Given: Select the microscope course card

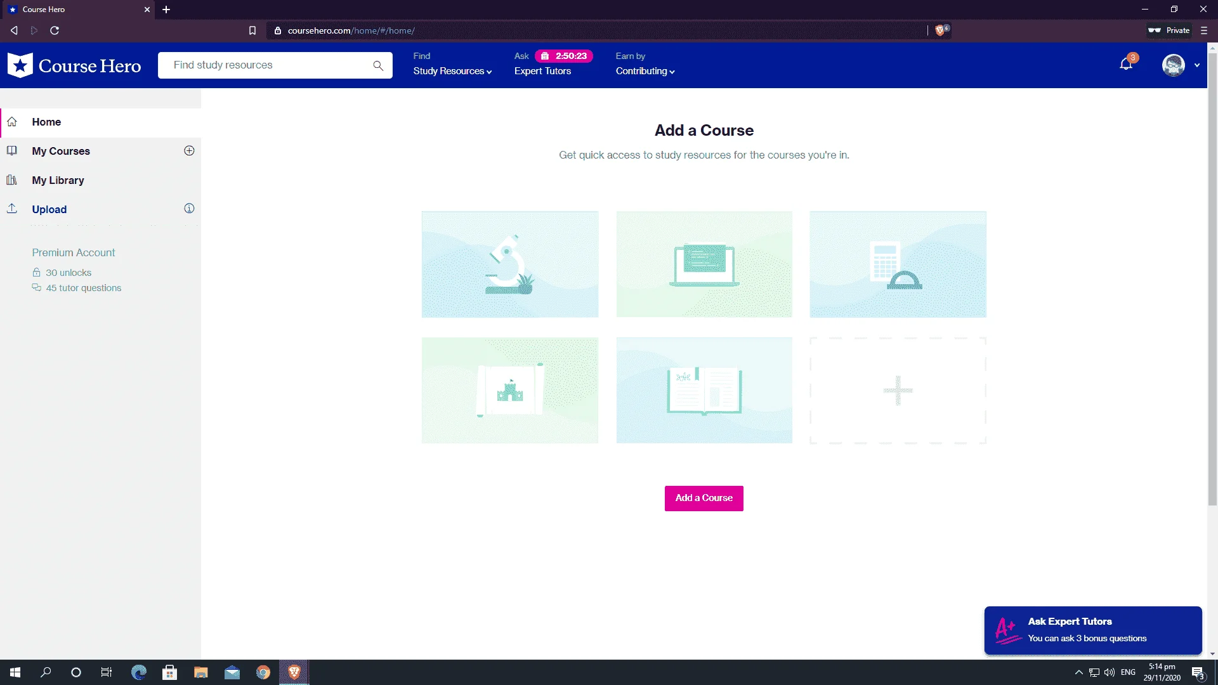Looking at the screenshot, I should click(x=510, y=264).
